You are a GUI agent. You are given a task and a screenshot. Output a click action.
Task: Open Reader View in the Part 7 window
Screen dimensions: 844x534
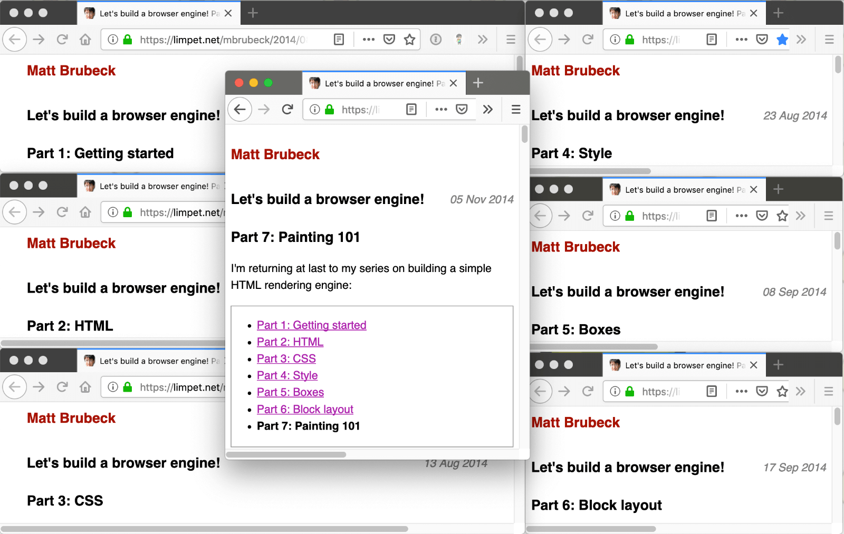[411, 109]
